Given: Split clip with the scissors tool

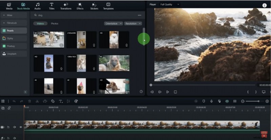Looking at the screenshot, I should (x=37, y=101).
